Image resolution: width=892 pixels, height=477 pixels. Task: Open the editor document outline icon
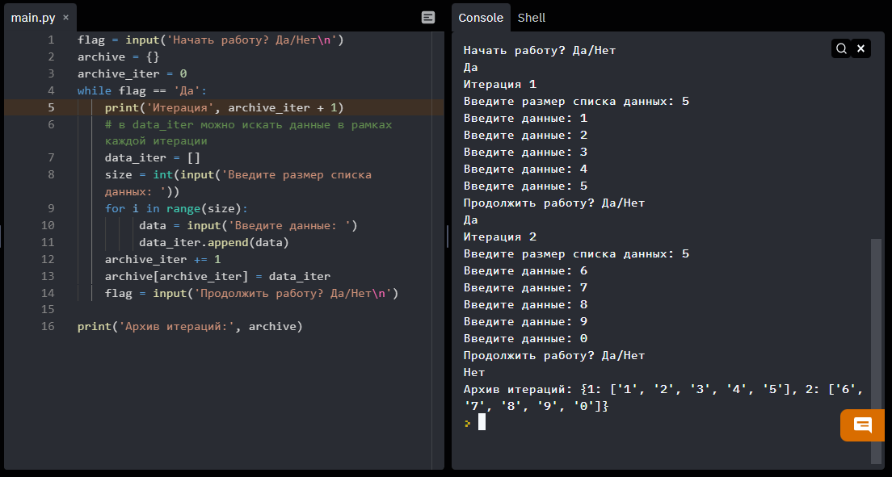(427, 18)
